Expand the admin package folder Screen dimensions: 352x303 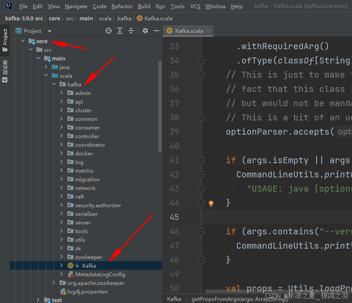click(x=62, y=93)
